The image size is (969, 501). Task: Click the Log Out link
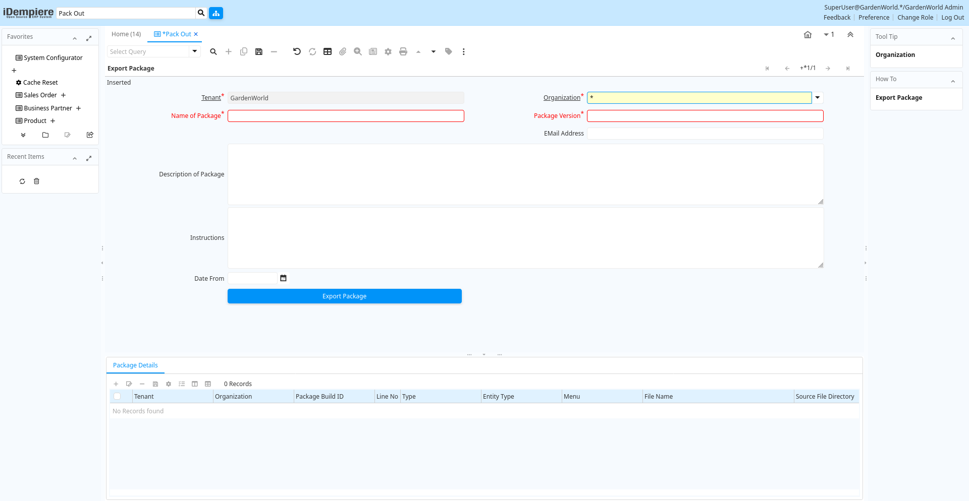tap(952, 18)
